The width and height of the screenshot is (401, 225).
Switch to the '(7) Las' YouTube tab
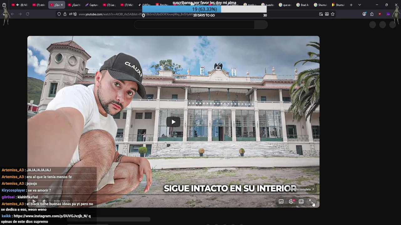click(109, 5)
